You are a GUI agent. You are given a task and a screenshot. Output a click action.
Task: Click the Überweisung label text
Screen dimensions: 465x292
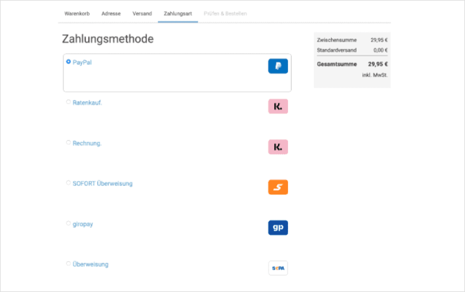(x=90, y=264)
